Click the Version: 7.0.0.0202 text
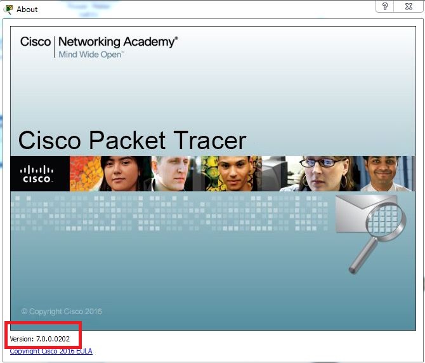 pos(39,339)
